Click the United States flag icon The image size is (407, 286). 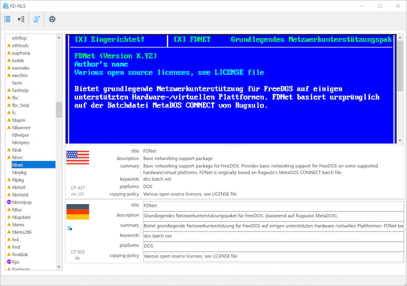click(x=78, y=157)
